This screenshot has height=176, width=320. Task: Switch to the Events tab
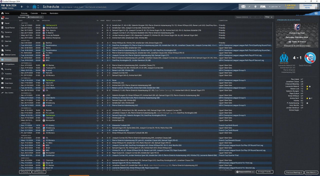[44, 13]
